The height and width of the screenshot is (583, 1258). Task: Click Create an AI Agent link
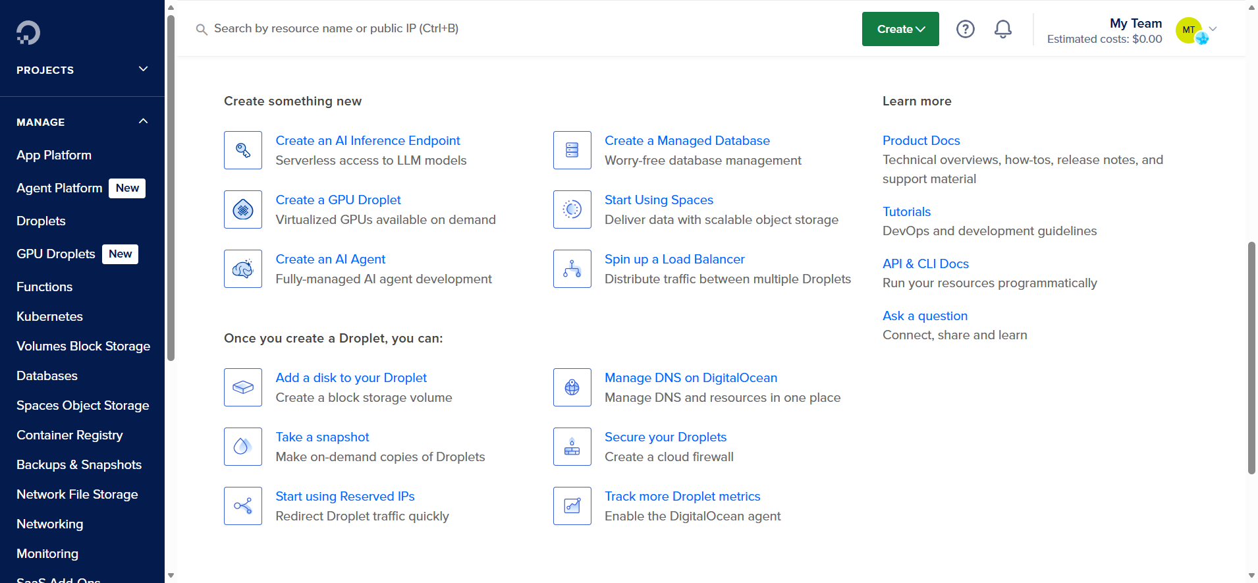click(330, 259)
